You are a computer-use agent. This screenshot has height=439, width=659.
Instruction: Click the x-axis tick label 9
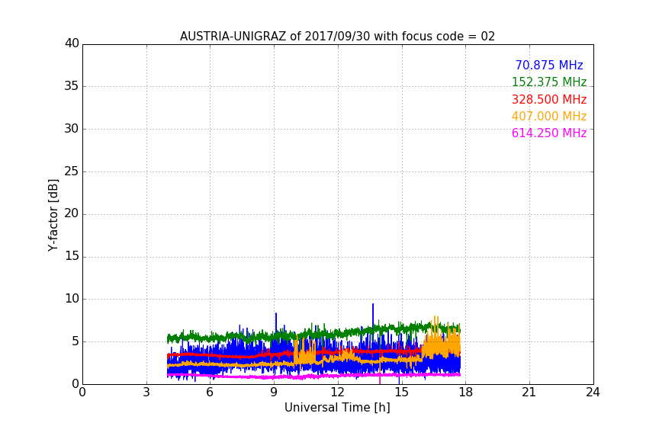[274, 393]
